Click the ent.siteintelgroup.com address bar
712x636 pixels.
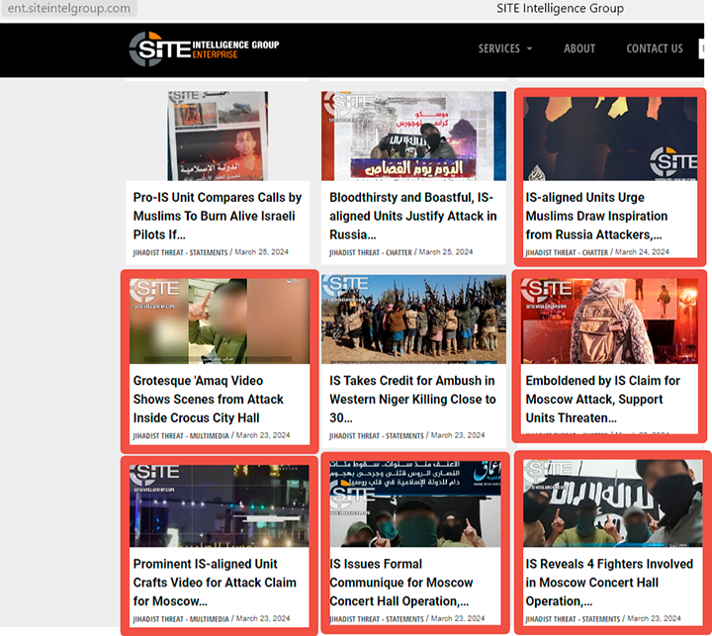coord(69,9)
